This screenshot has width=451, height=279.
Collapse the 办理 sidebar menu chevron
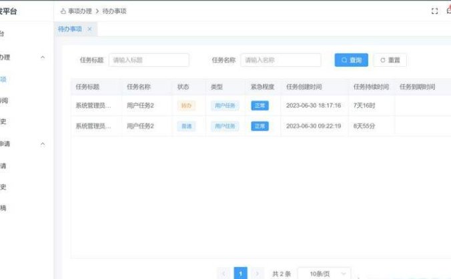[43, 57]
